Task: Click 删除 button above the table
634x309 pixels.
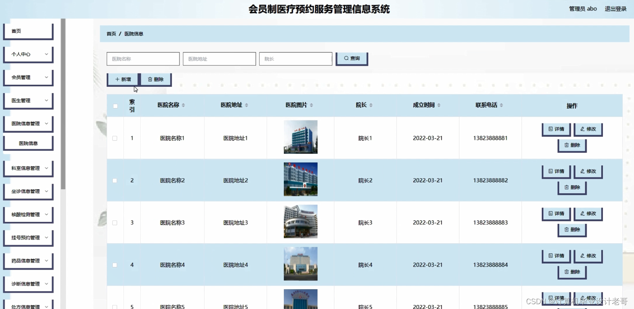Action: click(156, 79)
